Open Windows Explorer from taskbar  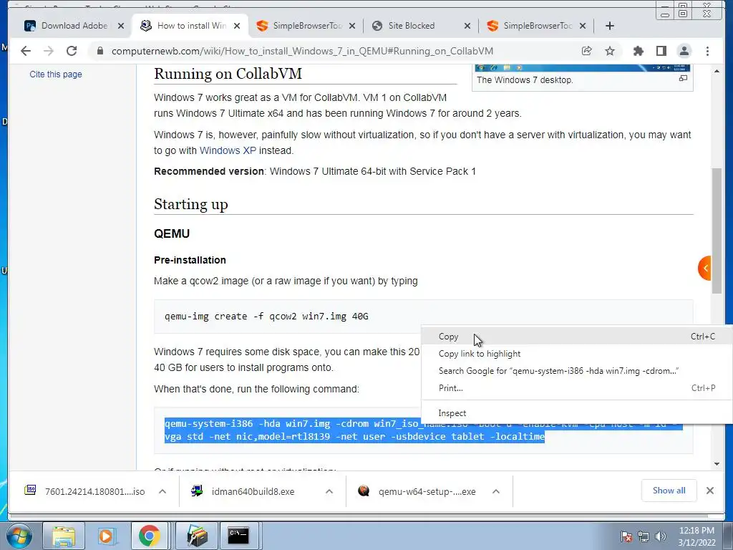(x=63, y=536)
